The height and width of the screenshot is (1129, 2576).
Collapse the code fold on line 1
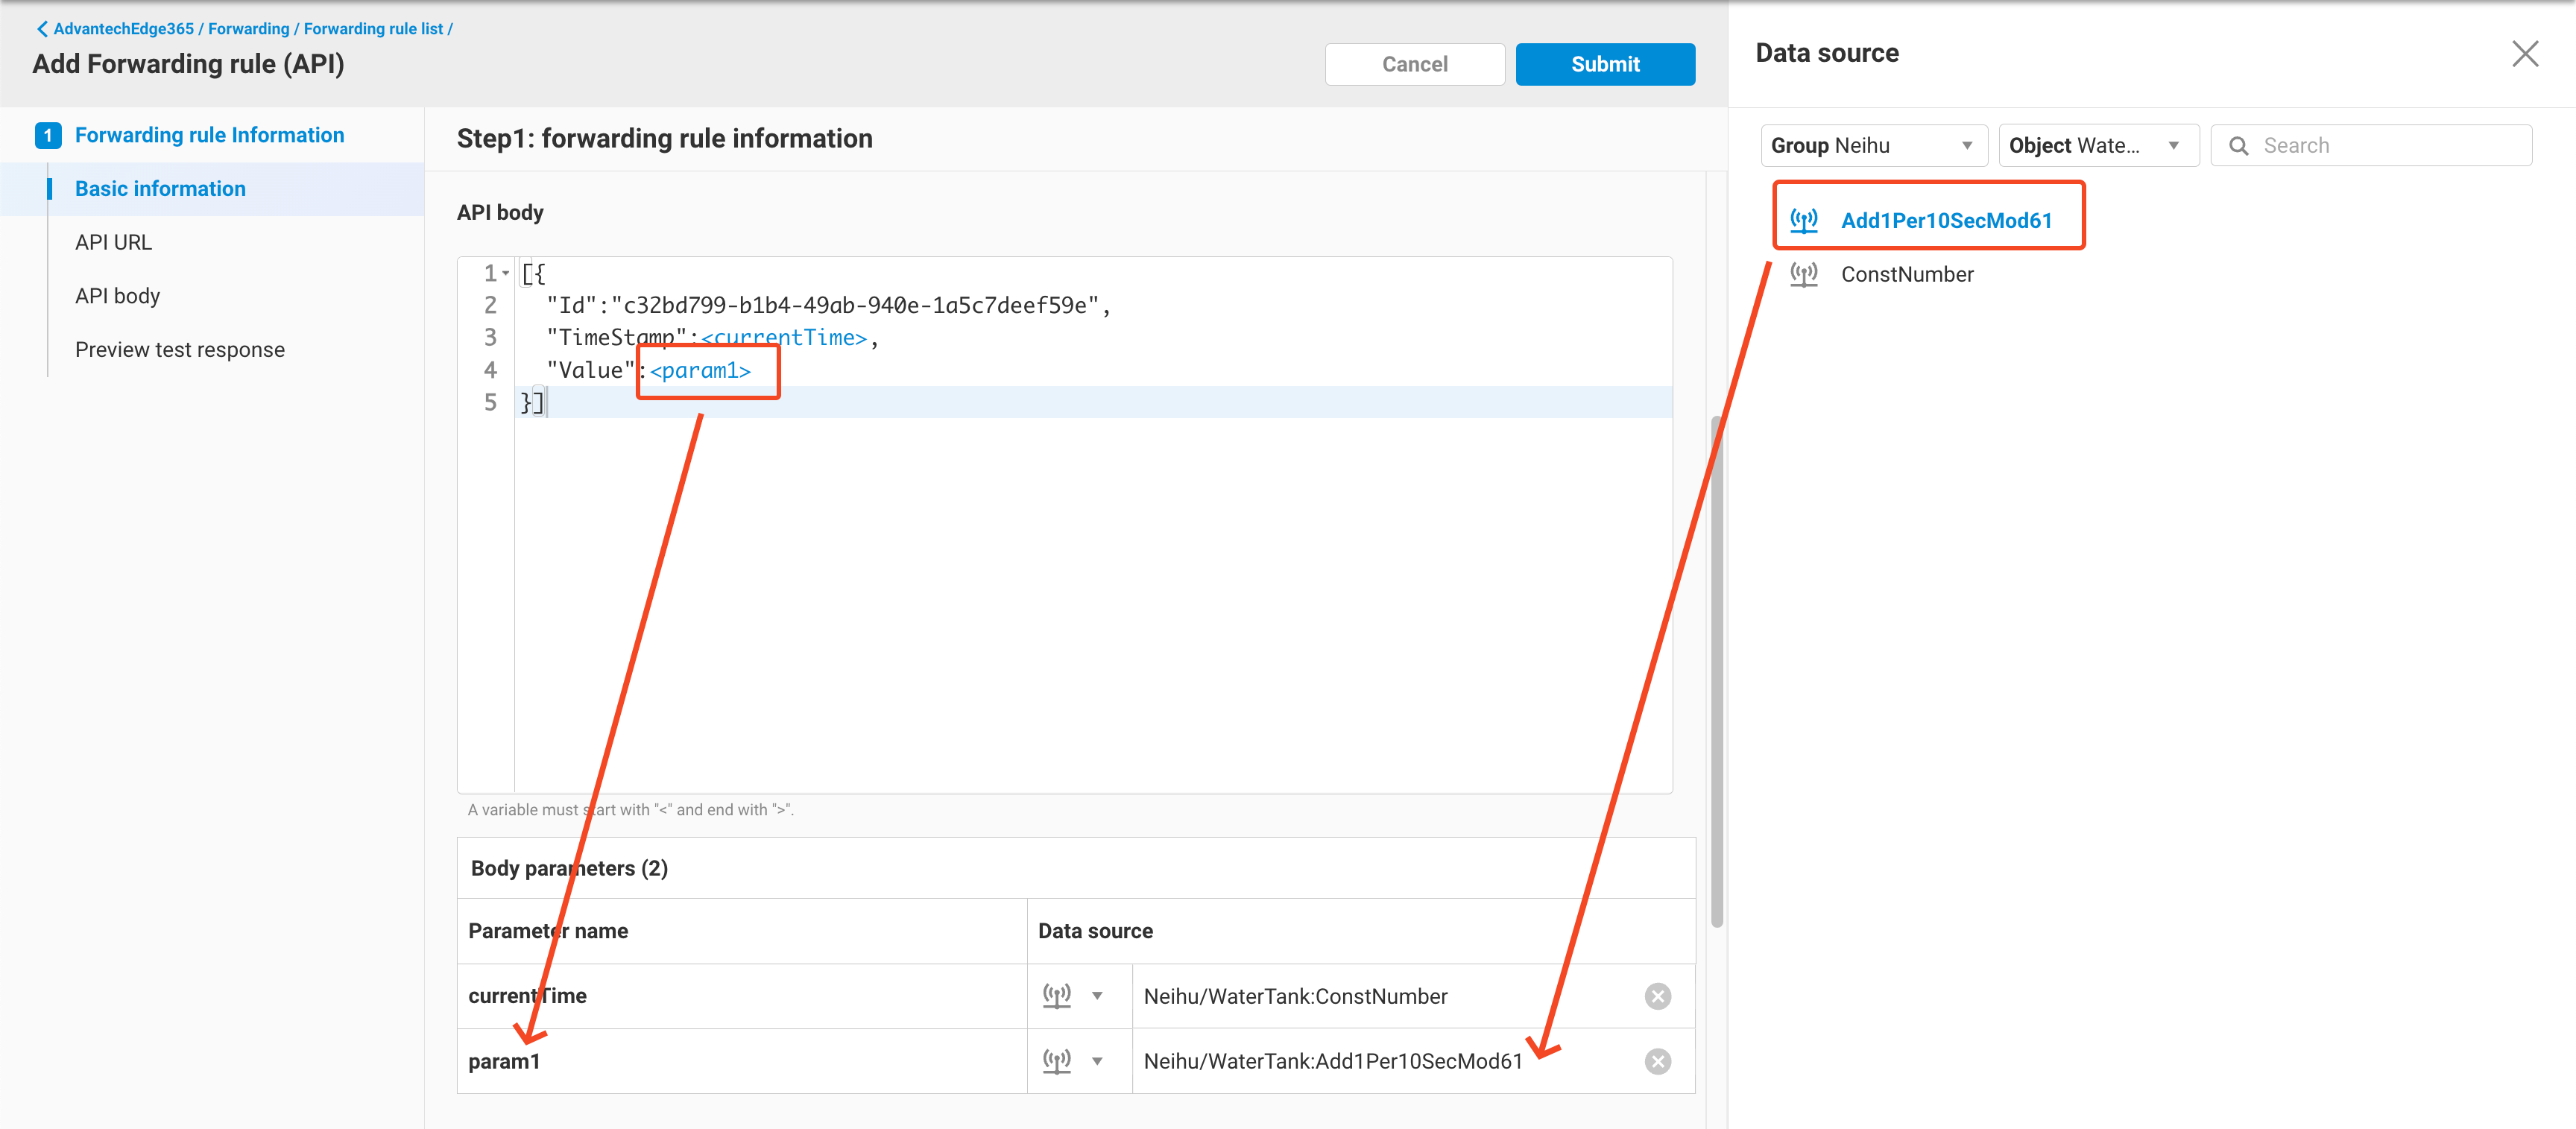pyautogui.click(x=506, y=272)
